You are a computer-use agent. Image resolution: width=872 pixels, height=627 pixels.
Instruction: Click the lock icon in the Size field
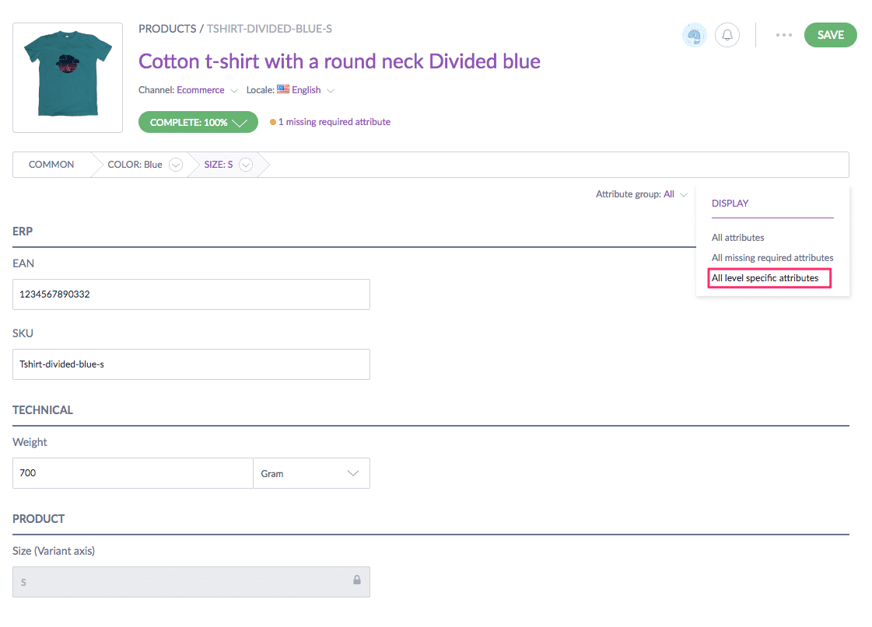[357, 580]
